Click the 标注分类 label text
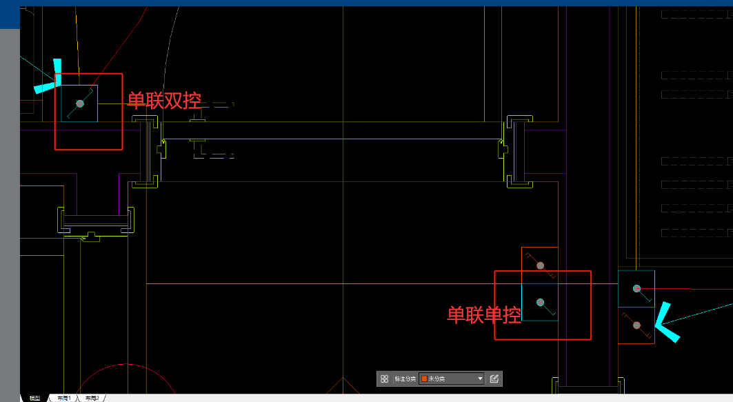The height and width of the screenshot is (402, 733). [405, 379]
